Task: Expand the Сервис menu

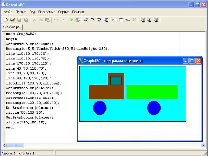Action: coord(64,12)
